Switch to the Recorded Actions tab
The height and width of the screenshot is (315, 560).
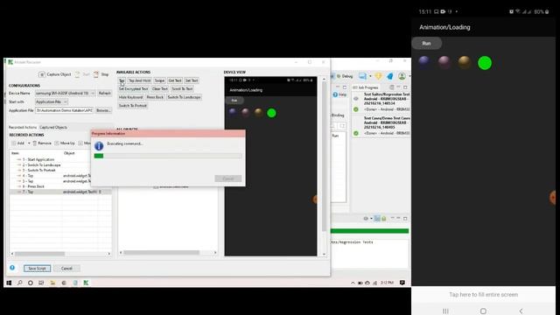click(23, 128)
